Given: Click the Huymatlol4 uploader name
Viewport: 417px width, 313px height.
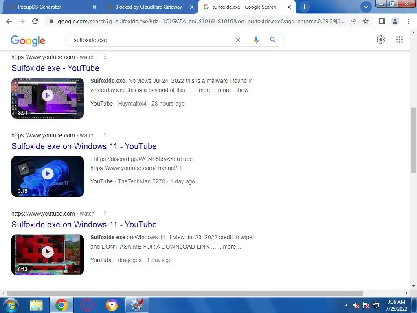Looking at the screenshot, I should [132, 104].
